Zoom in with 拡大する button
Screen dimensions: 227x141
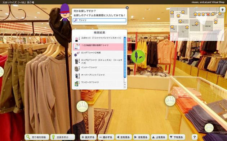coord(88,137)
